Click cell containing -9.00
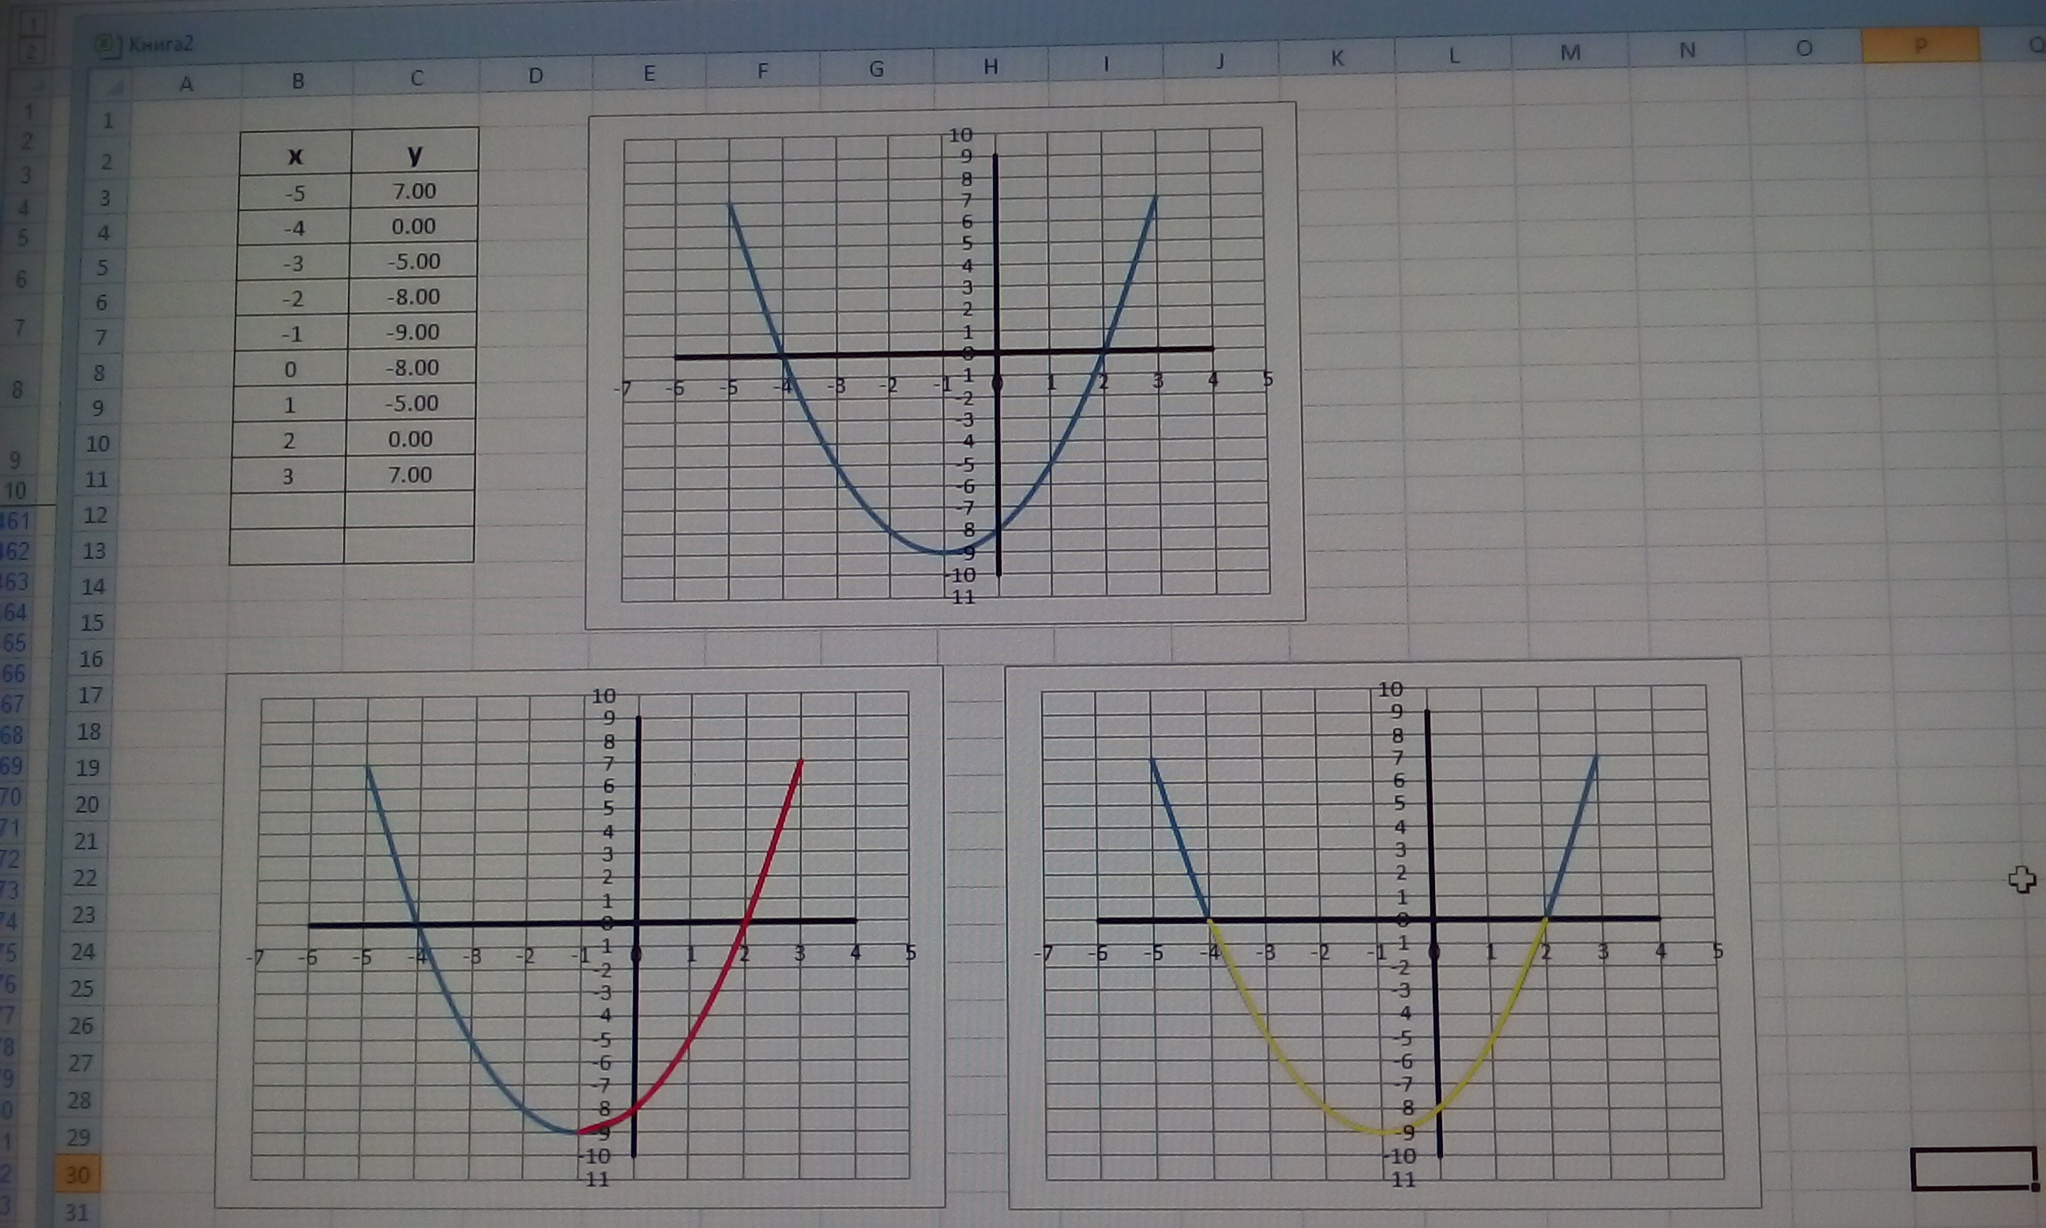This screenshot has height=1228, width=2046. tap(413, 333)
